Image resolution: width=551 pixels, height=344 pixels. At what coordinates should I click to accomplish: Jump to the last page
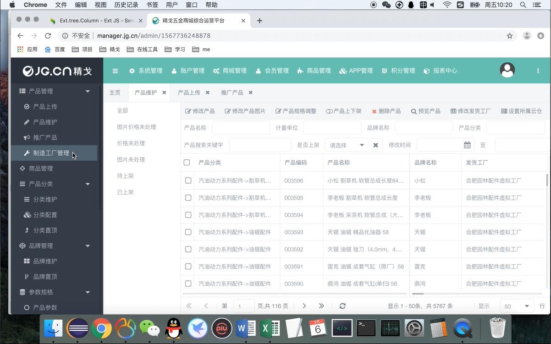pos(321,306)
